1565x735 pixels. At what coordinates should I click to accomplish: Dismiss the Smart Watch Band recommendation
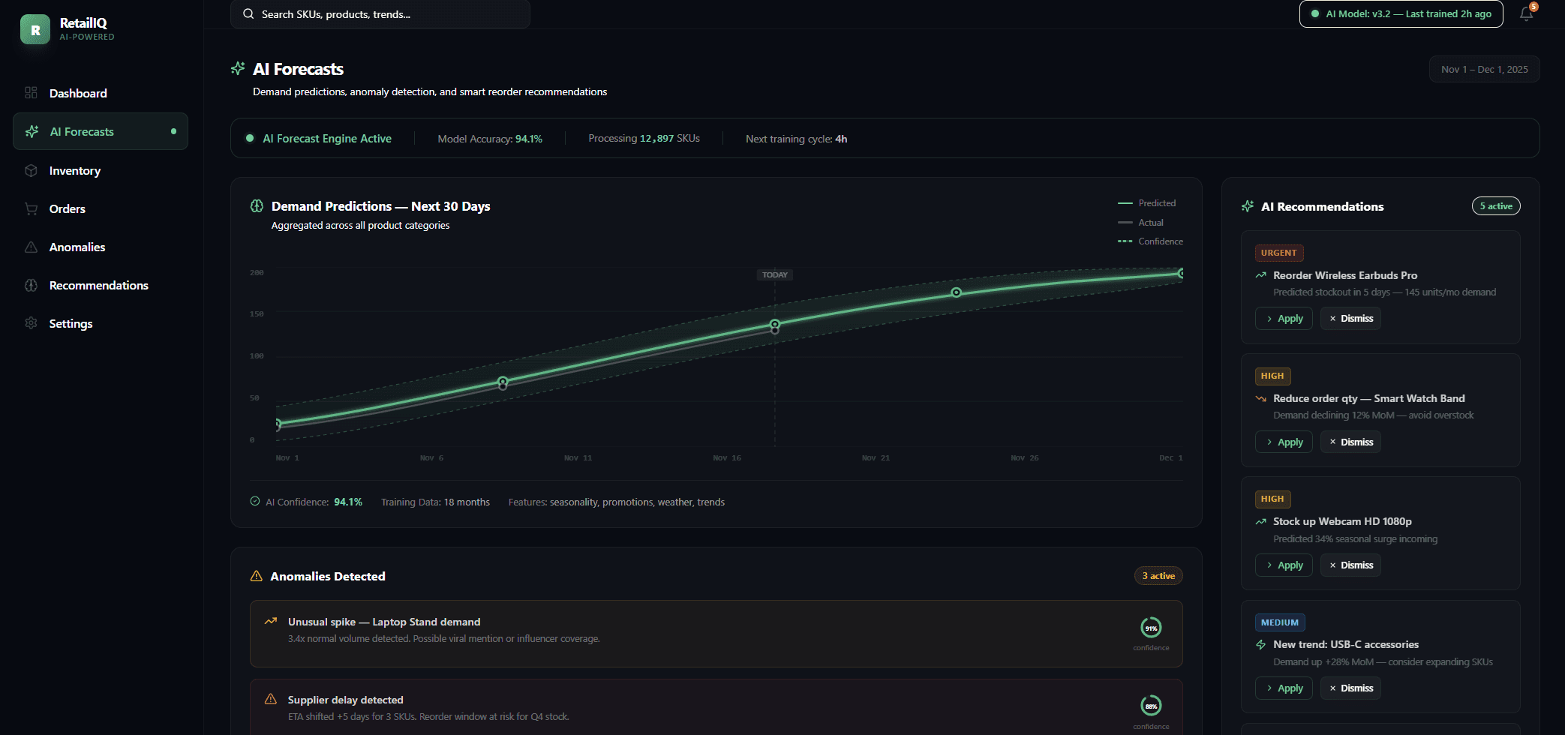click(1350, 442)
